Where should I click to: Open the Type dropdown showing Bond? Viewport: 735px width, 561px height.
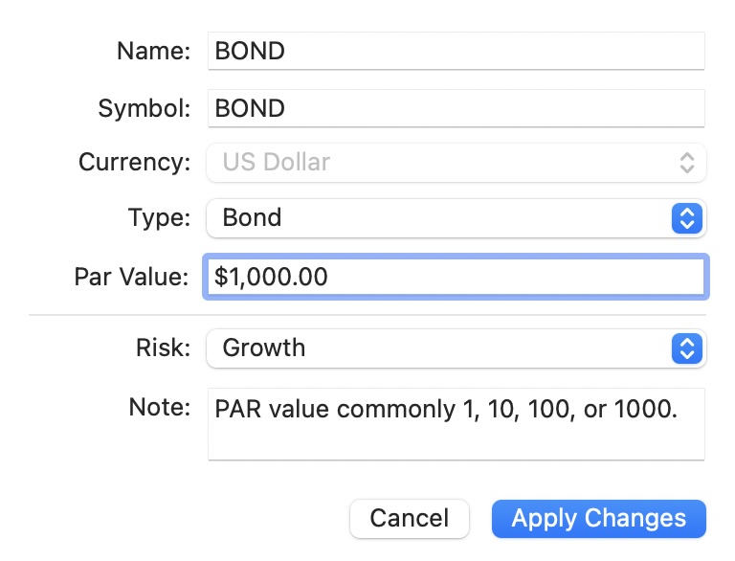440,217
